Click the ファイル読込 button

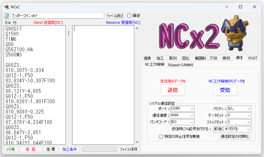115,16
